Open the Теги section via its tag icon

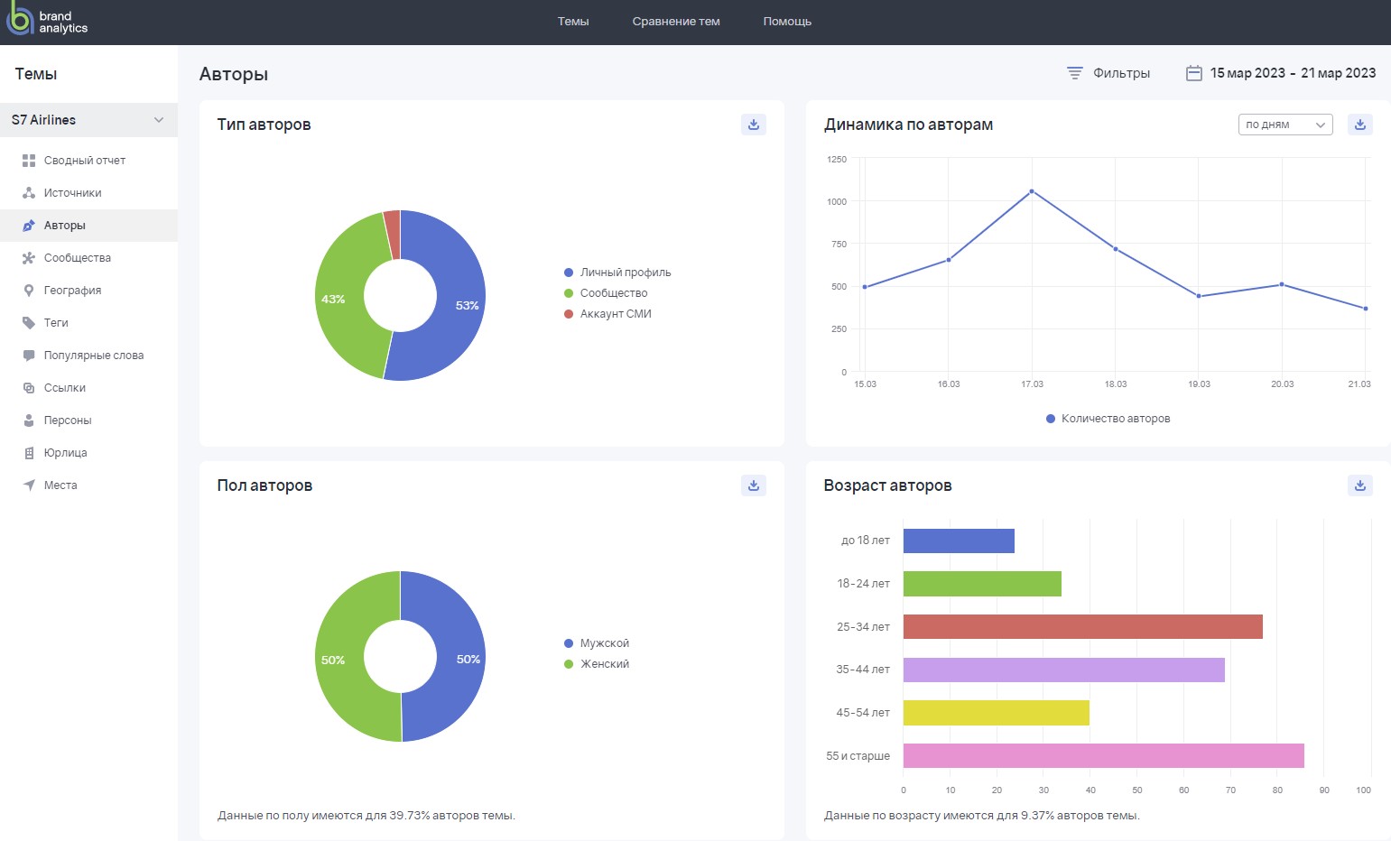28,322
